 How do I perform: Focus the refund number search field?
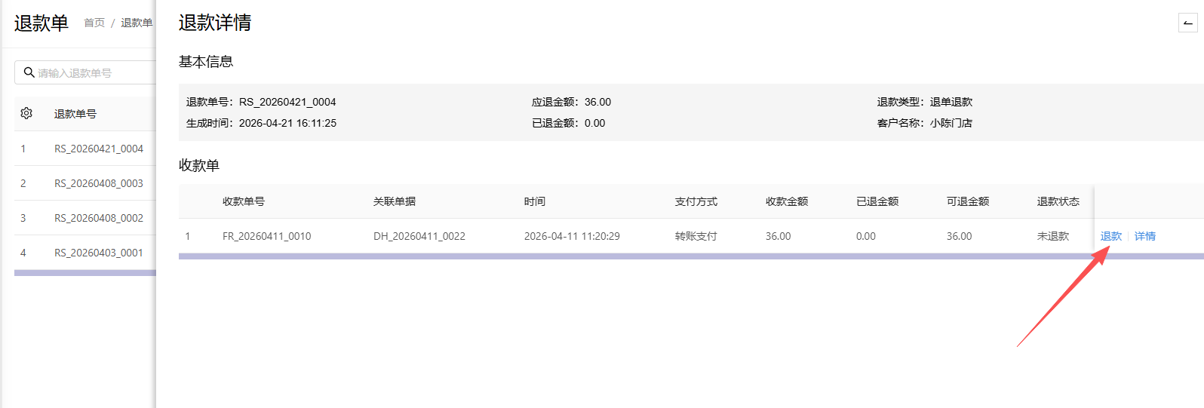(85, 72)
